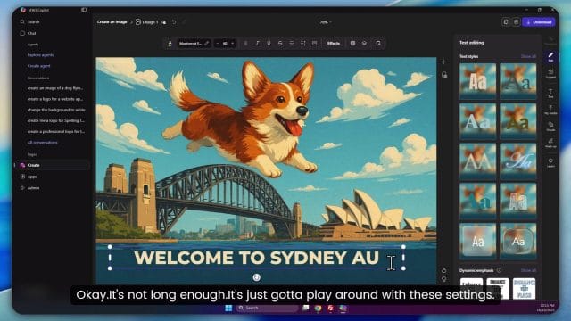Open the Visuals tool in right rail

tap(550, 127)
